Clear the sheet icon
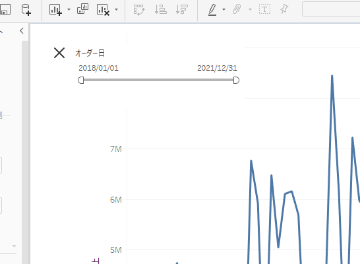360x264 pixels. (x=103, y=10)
